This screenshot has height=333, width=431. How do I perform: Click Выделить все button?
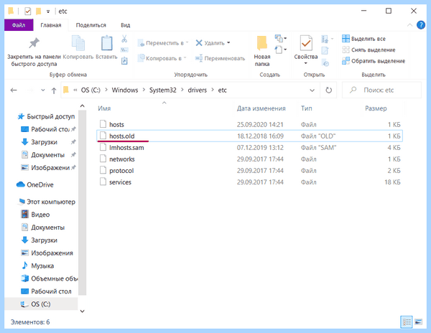pos(363,39)
